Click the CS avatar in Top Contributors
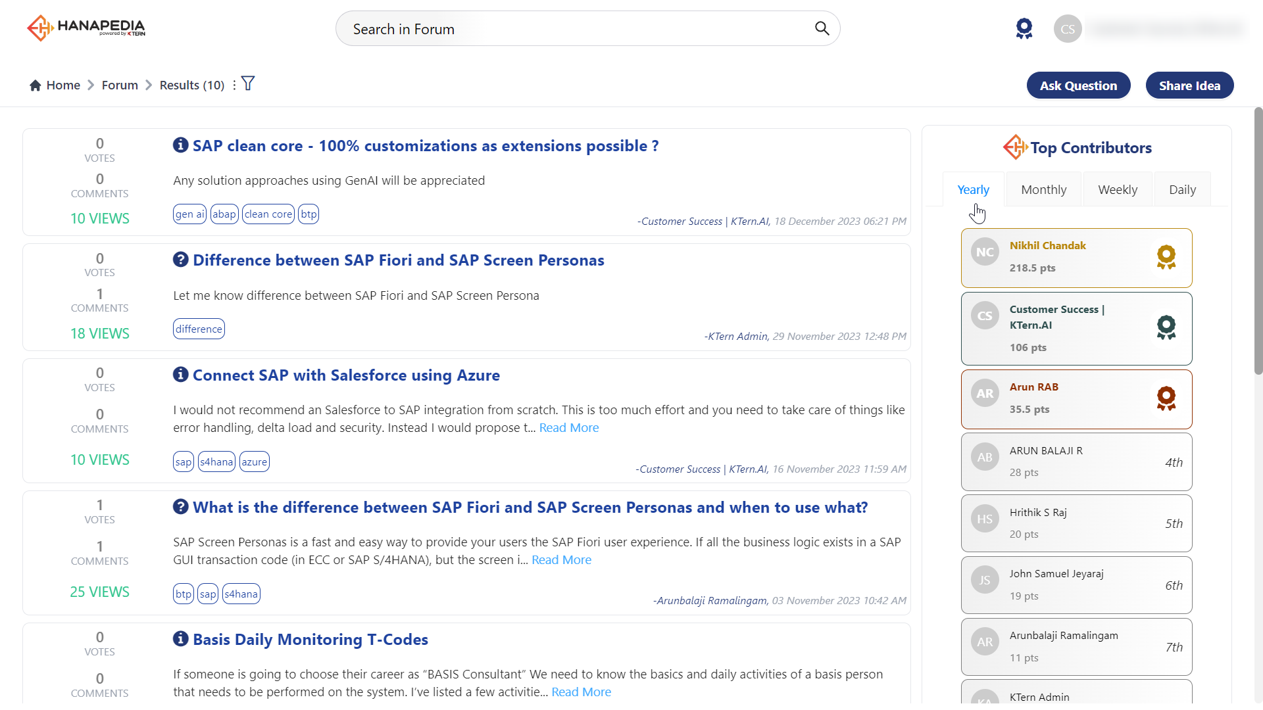The image size is (1263, 710). (x=985, y=316)
